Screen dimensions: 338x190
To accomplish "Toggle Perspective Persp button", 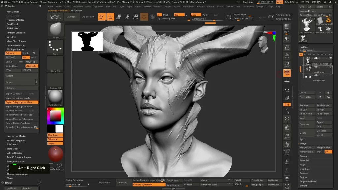I will pos(287,73).
